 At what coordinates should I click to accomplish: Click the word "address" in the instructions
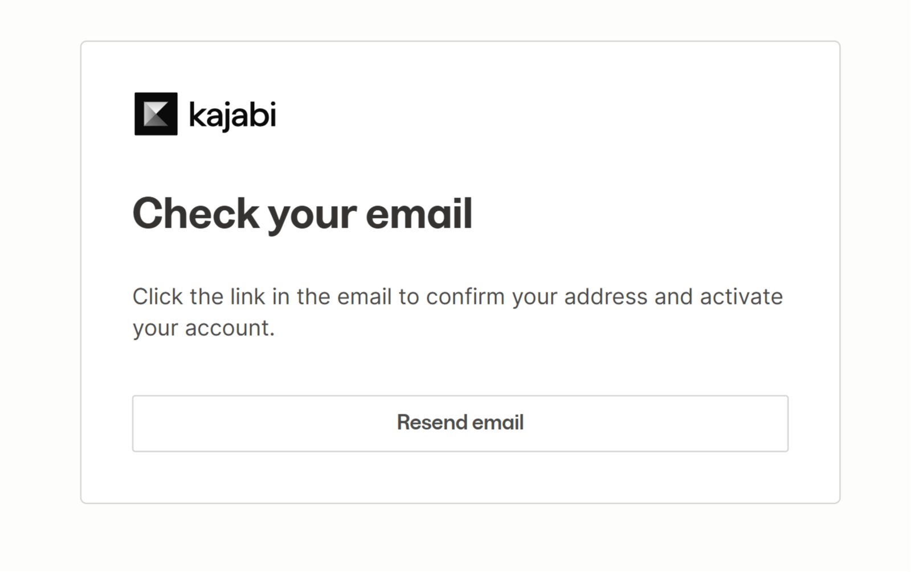click(606, 297)
